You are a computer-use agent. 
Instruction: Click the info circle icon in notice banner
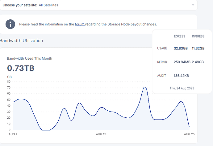point(10,24)
